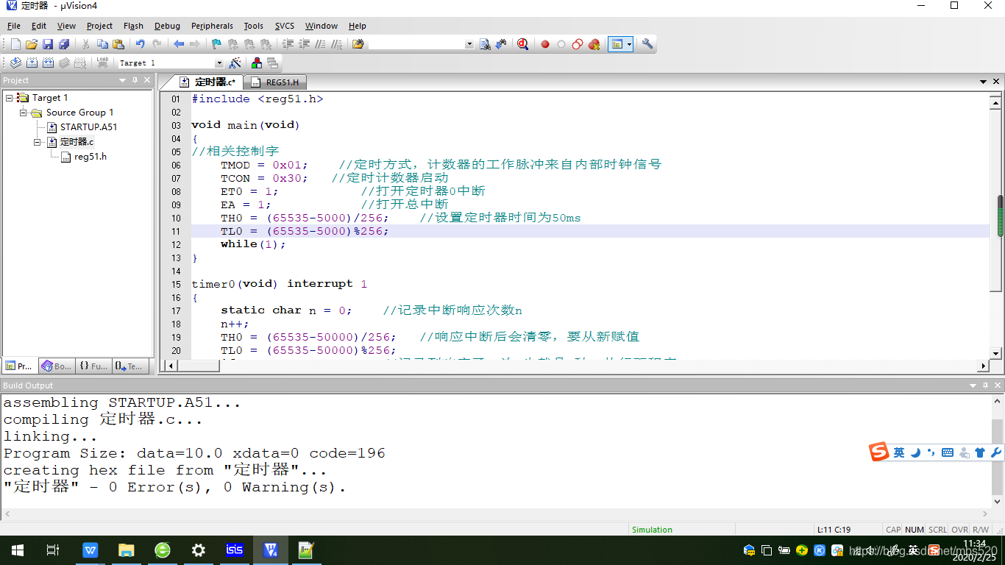This screenshot has width=1005, height=565.
Task: Save all files with stacked floppy icon
Action: point(64,44)
